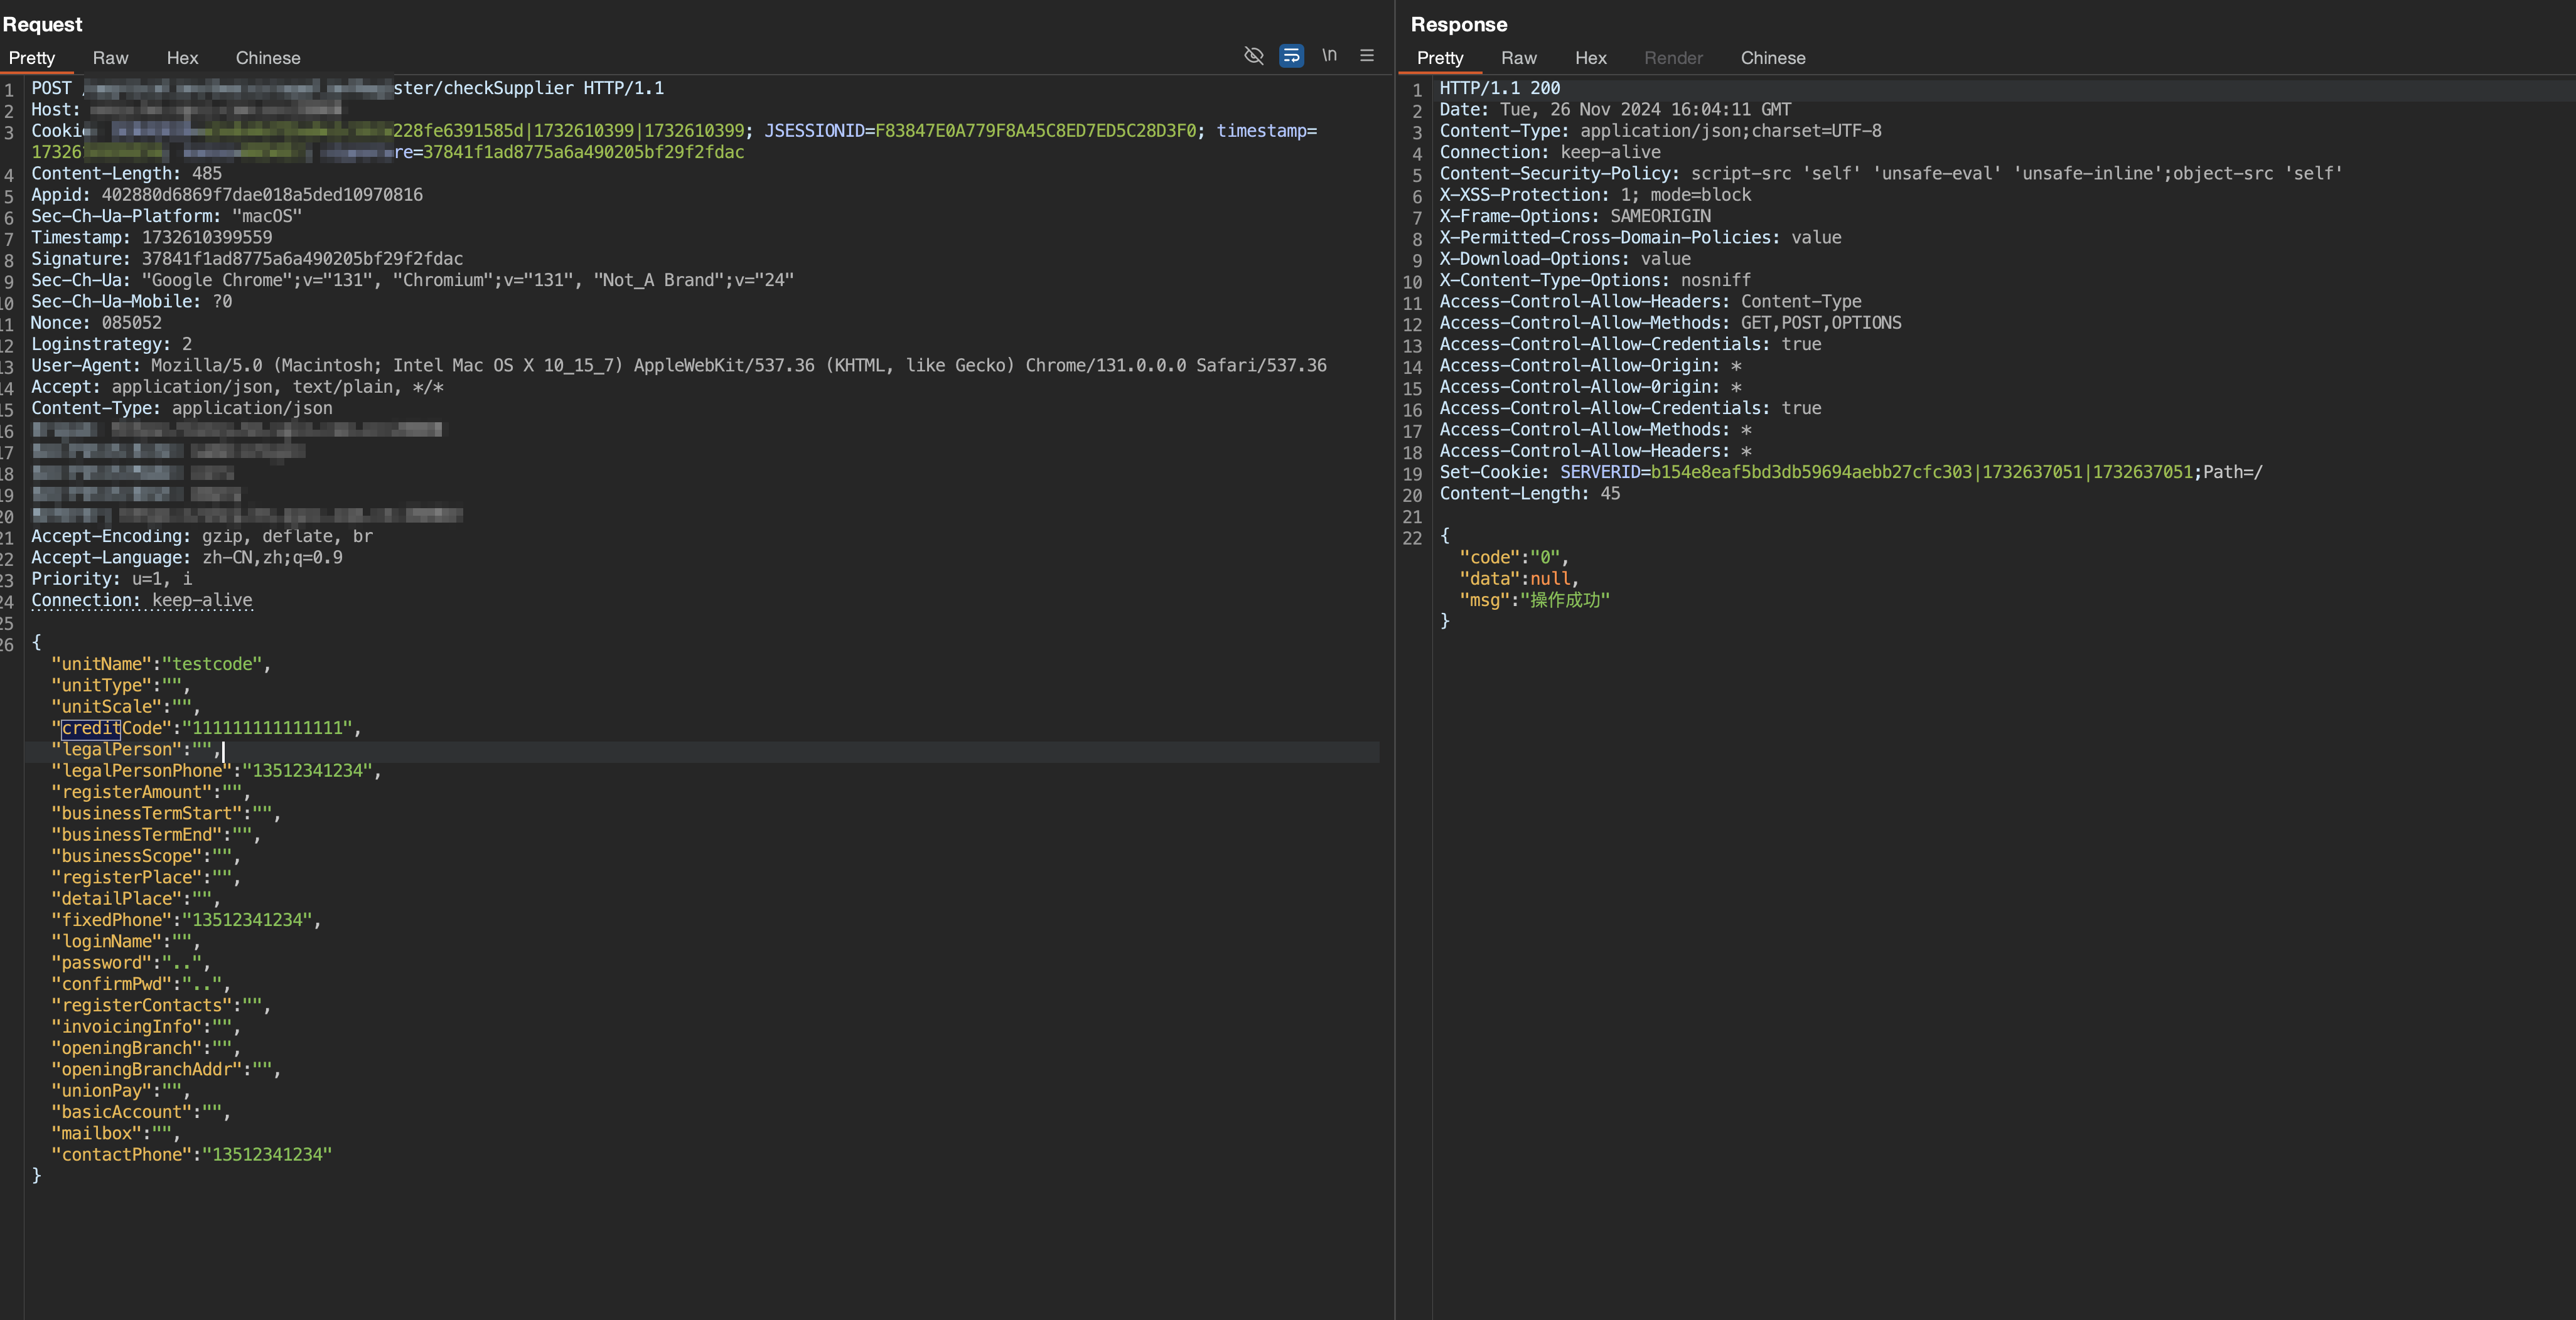Open the Request panel Chinese tab
Viewport: 2576px width, 1320px height.
[x=268, y=58]
